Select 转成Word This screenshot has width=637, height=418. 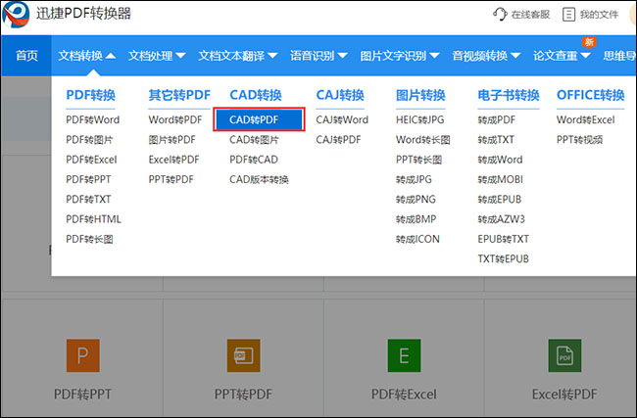(x=500, y=160)
